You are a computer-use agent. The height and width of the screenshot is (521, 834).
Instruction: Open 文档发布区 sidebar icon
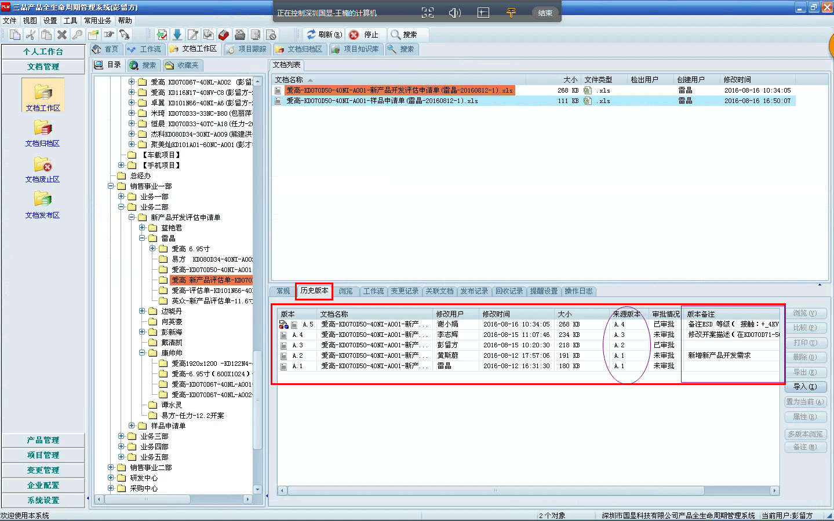(42, 205)
